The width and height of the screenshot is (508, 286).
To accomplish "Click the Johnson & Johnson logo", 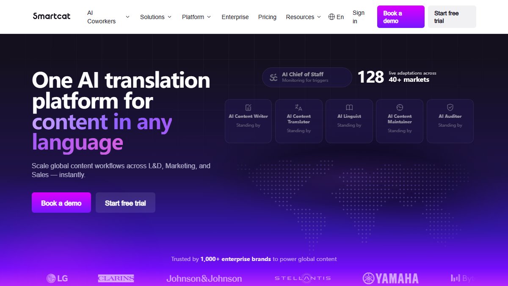I will [204, 278].
